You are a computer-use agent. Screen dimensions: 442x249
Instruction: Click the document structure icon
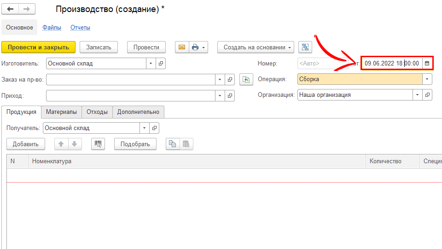coord(305,47)
